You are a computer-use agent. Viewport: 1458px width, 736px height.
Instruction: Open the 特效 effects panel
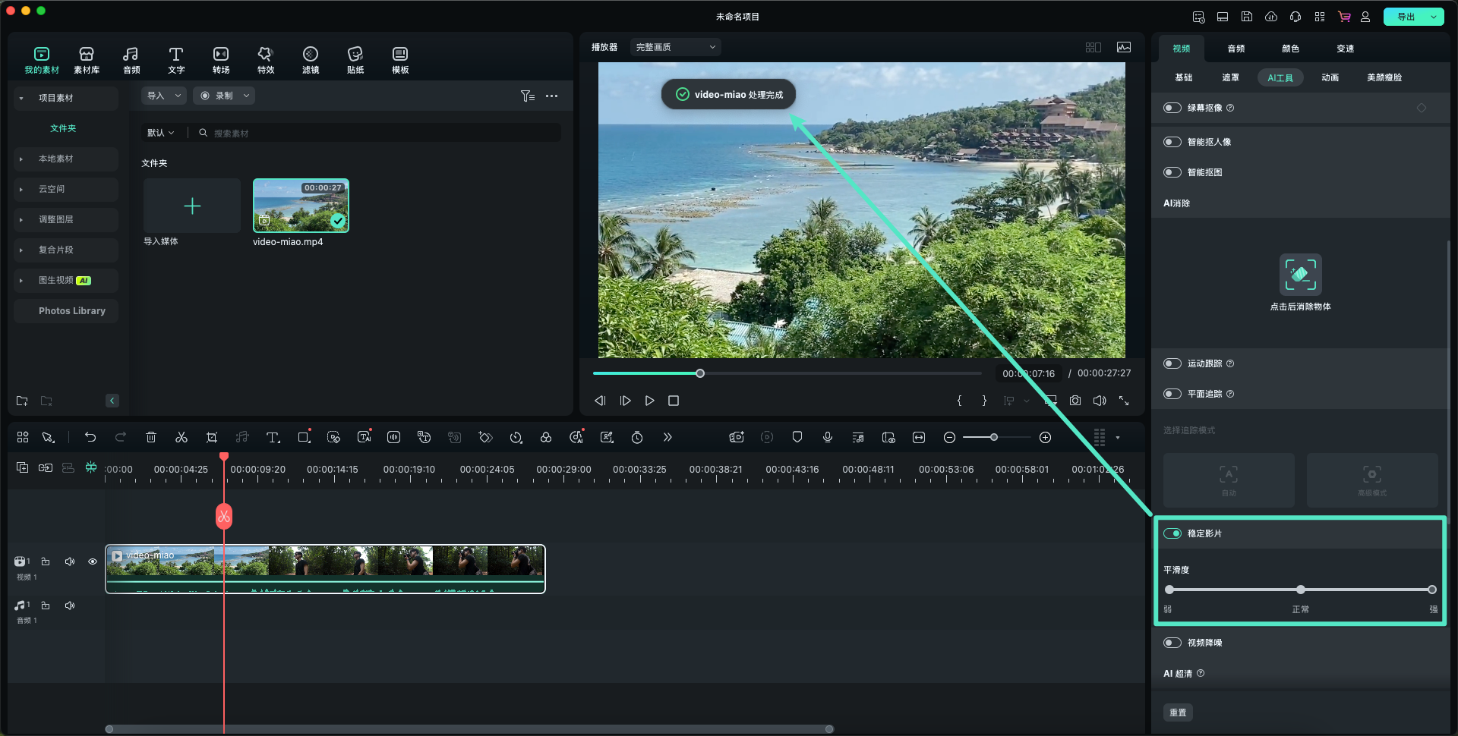[x=266, y=60]
